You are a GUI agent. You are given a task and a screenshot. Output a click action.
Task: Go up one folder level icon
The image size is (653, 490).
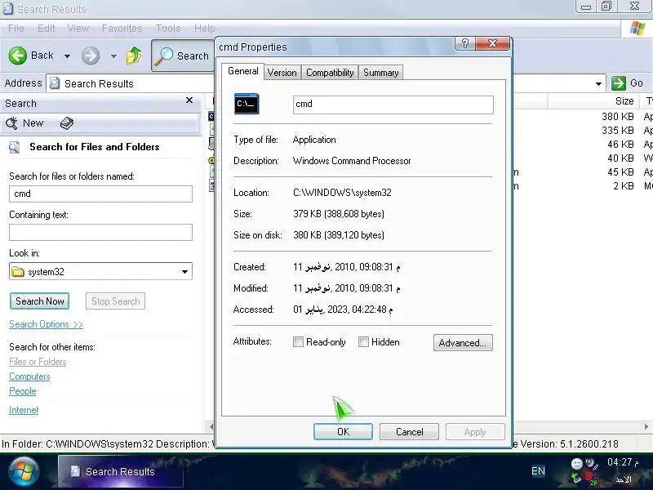(134, 56)
